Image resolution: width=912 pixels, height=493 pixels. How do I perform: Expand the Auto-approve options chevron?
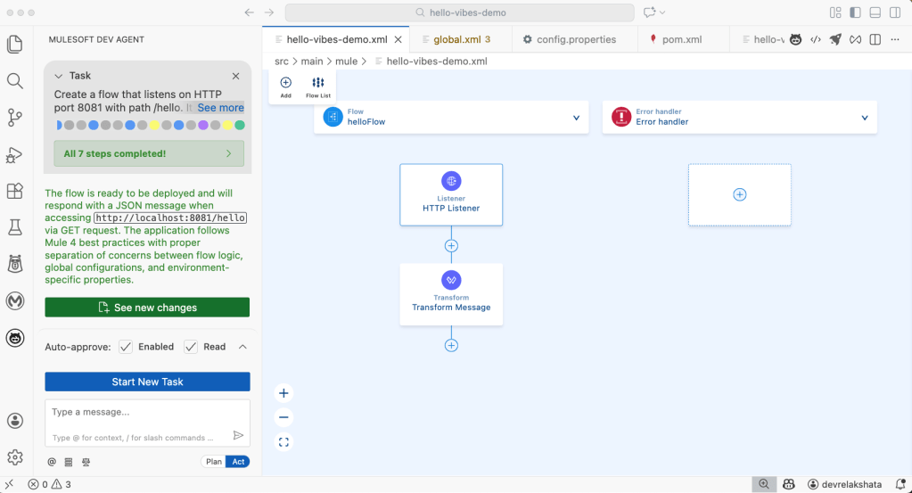click(242, 347)
